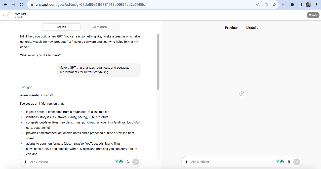The width and height of the screenshot is (321, 169).
Task: Click the scroll-to-bottom arrow in the chat
Action: coord(81,149)
